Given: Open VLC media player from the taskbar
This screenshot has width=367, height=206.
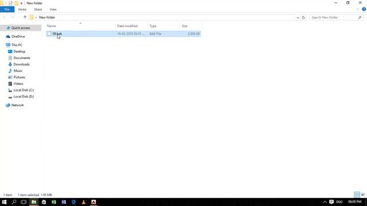Looking at the screenshot, I should 84,202.
